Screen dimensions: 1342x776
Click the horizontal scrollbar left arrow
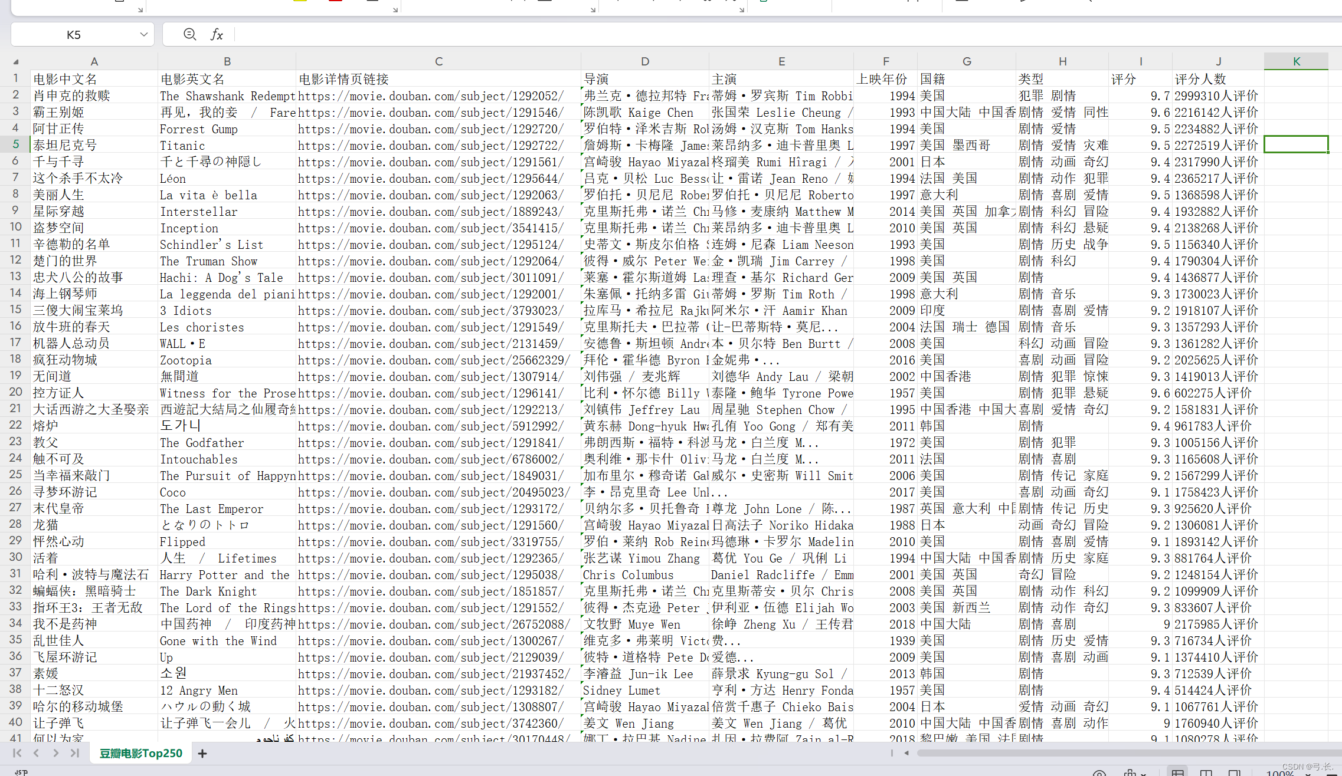click(906, 753)
